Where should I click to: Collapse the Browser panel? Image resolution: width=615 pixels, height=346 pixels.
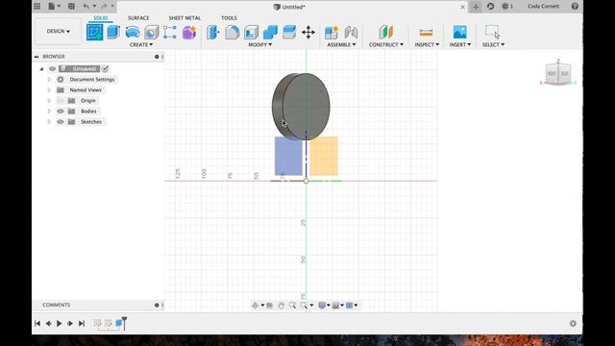(37, 57)
